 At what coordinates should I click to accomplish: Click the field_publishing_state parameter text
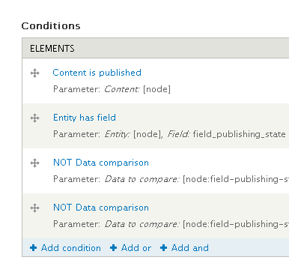tap(239, 134)
